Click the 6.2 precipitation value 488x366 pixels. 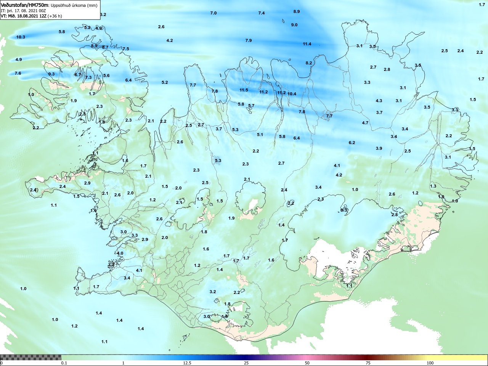point(352,143)
